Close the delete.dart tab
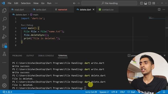Viewport: 168px width, 94px height. (93, 9)
